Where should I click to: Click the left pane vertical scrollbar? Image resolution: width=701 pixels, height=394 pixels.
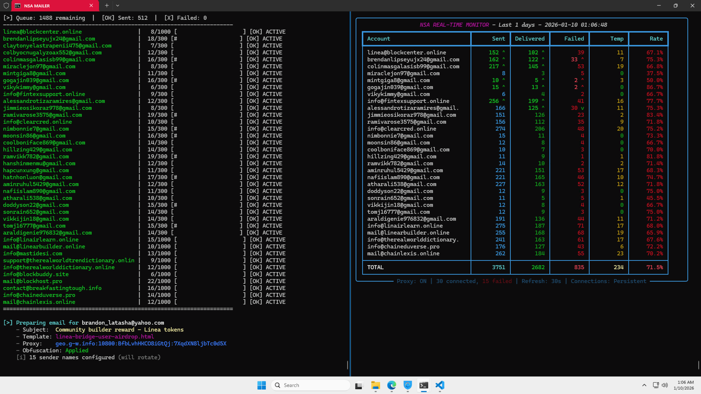(x=347, y=365)
